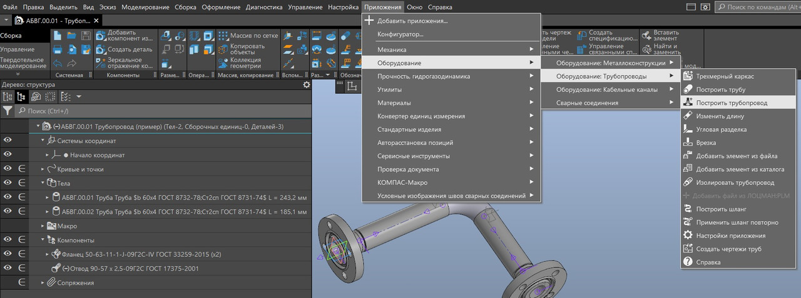This screenshot has width=801, height=298.
Task: Click the filter funnel icon in tree panel
Action: [x=8, y=111]
